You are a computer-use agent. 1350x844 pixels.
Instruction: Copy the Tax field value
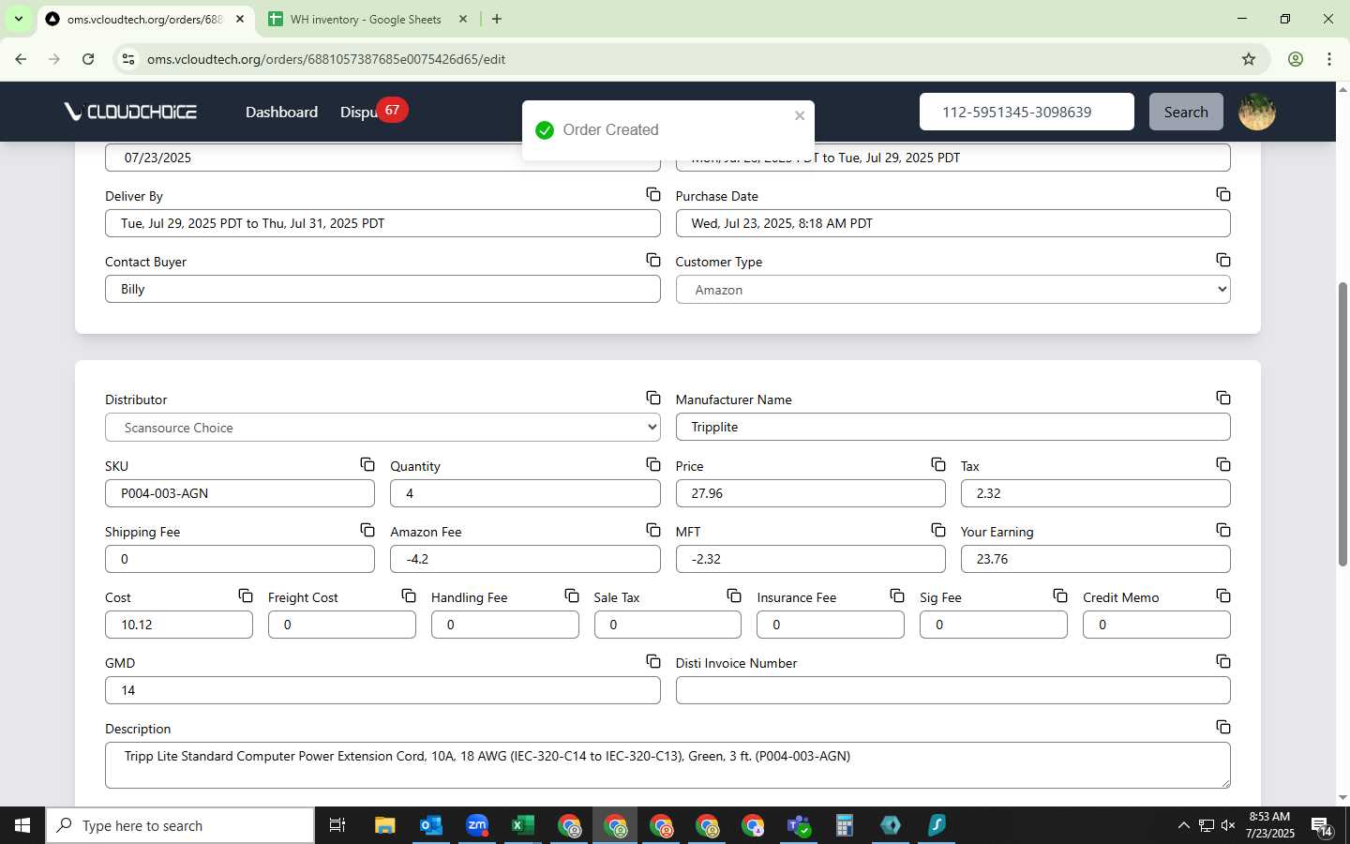[x=1223, y=464]
